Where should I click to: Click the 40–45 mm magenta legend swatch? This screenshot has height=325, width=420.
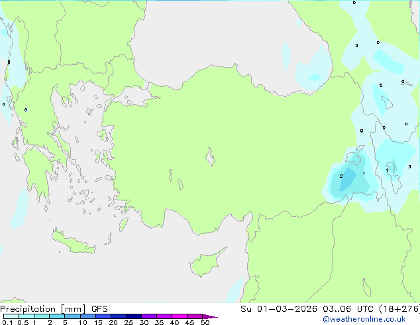(x=180, y=316)
